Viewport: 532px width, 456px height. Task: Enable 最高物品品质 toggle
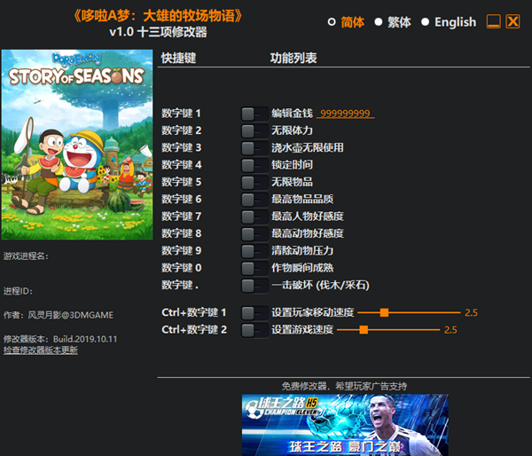[x=254, y=200]
